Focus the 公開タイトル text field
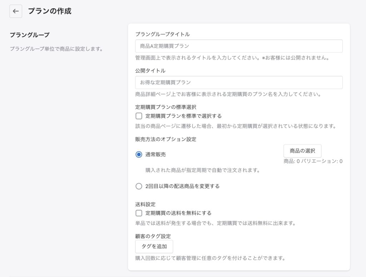The height and width of the screenshot is (277, 366). (x=239, y=82)
